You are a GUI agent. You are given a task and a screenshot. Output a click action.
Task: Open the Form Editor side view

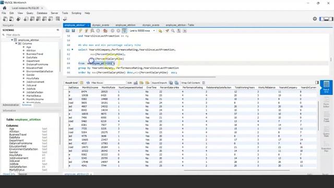326,102
